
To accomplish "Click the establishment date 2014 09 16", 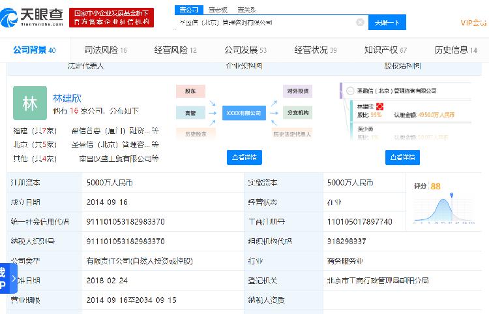I will (107, 202).
